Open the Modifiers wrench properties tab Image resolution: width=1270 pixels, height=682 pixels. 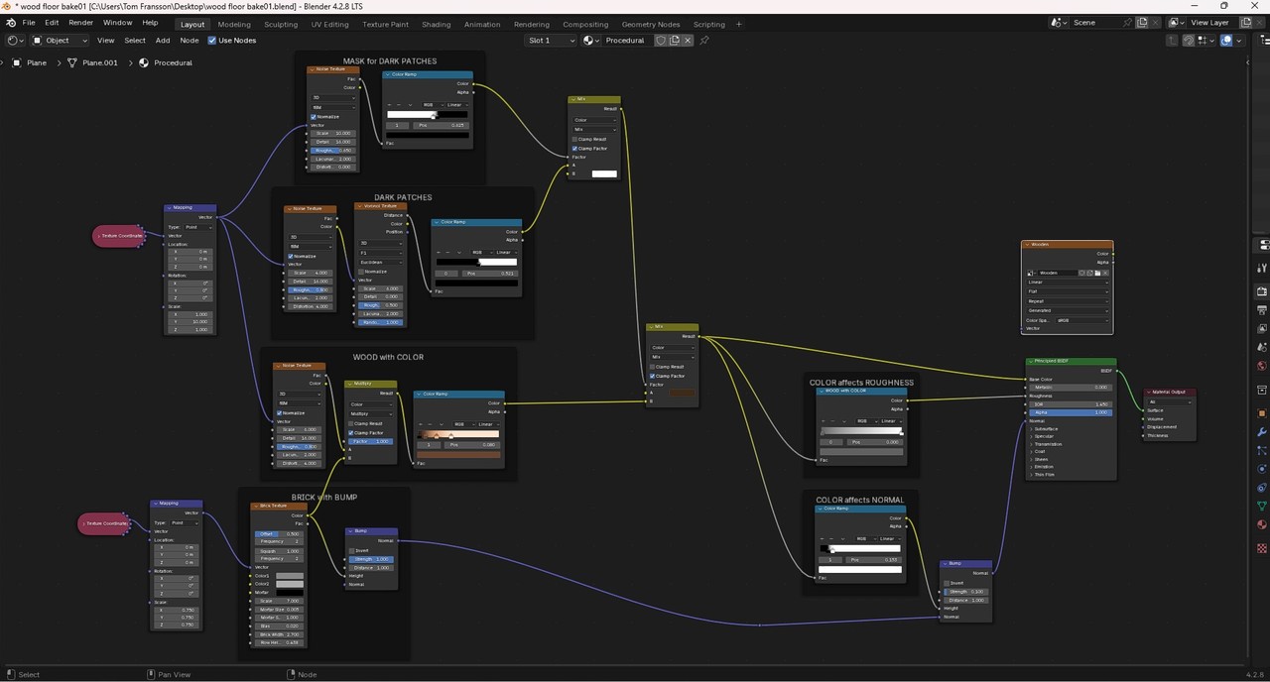point(1262,432)
